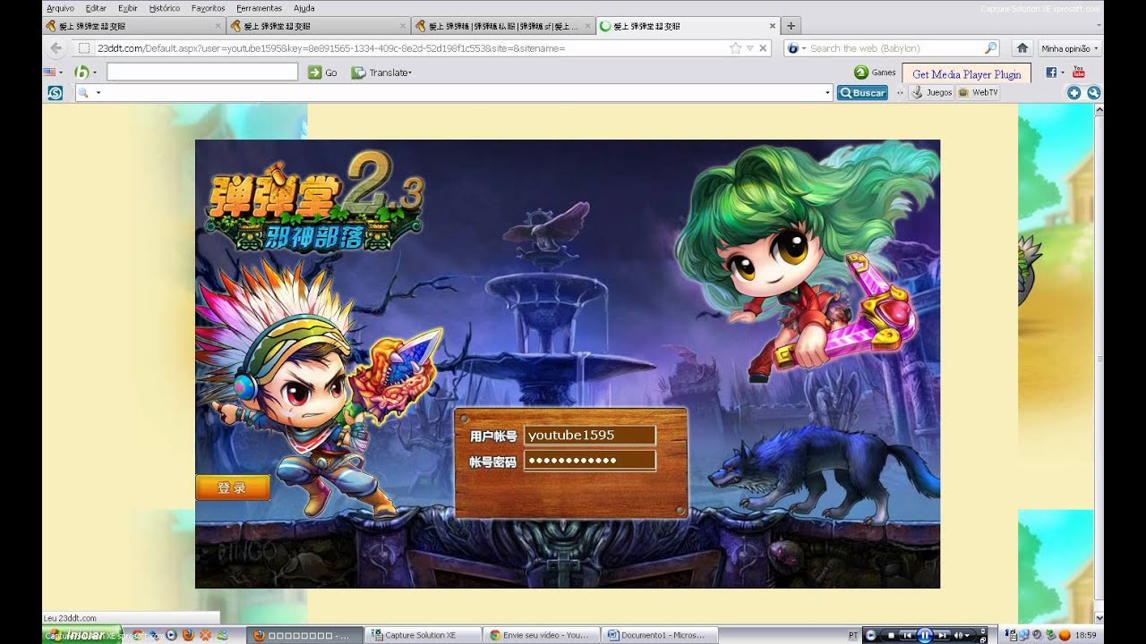1146x644 pixels.
Task: Restore Windows Media Player from mini toolbar
Action: 983,639
